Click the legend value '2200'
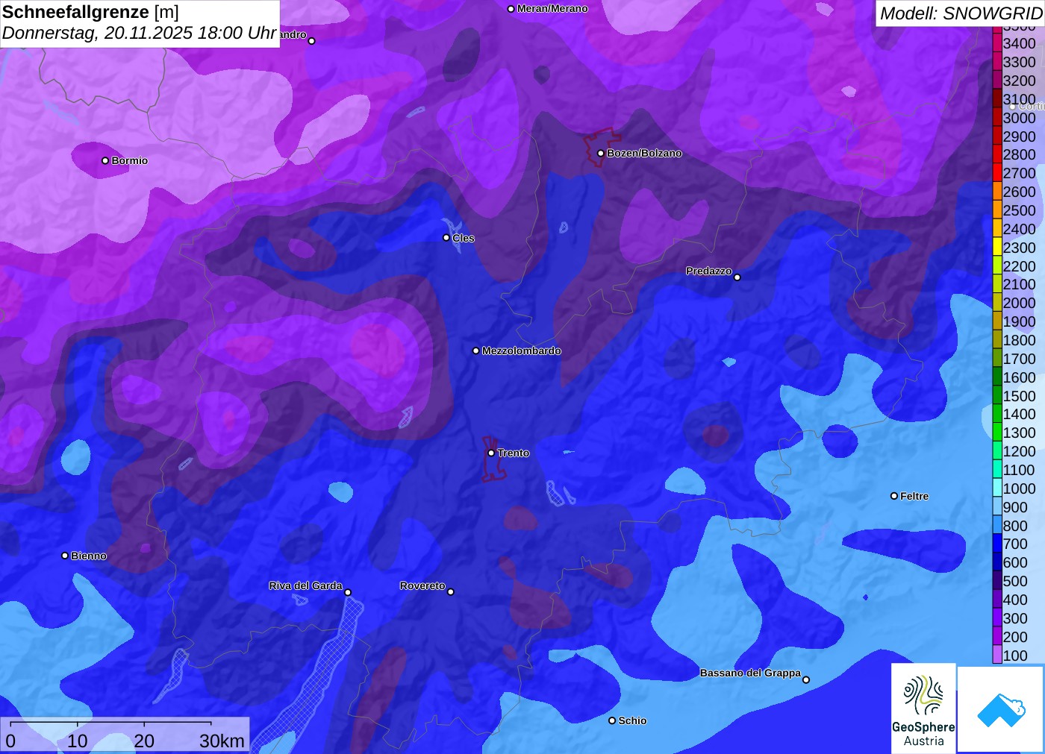This screenshot has width=1045, height=754. point(1019,266)
